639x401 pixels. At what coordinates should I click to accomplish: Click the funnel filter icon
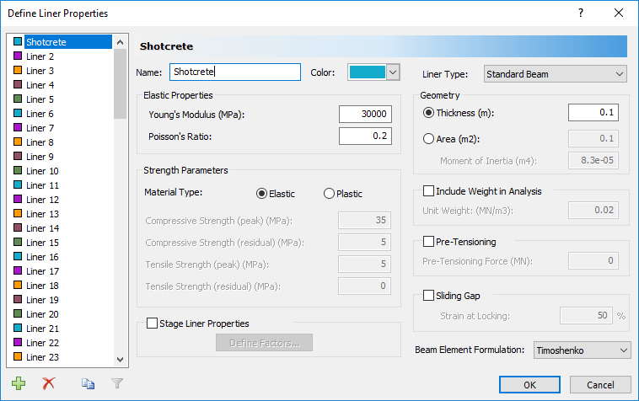coord(117,383)
